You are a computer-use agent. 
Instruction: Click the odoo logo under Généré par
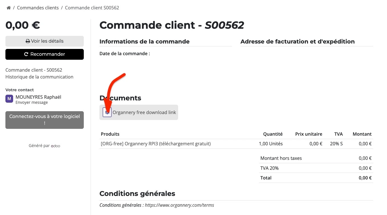(56, 146)
